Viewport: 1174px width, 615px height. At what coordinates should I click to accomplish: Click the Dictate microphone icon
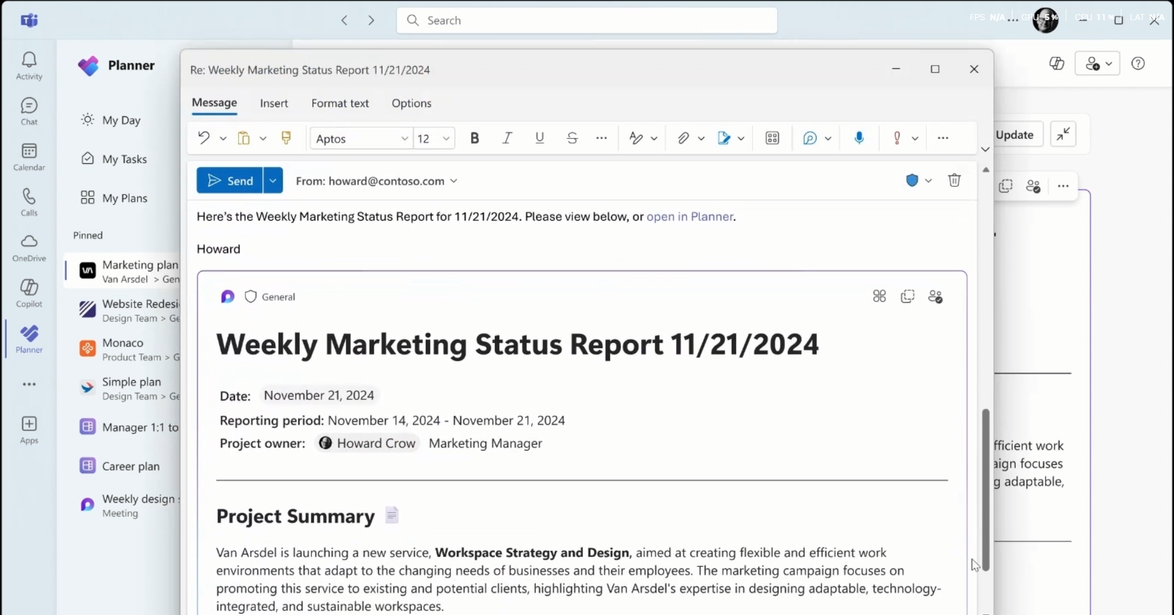click(859, 138)
